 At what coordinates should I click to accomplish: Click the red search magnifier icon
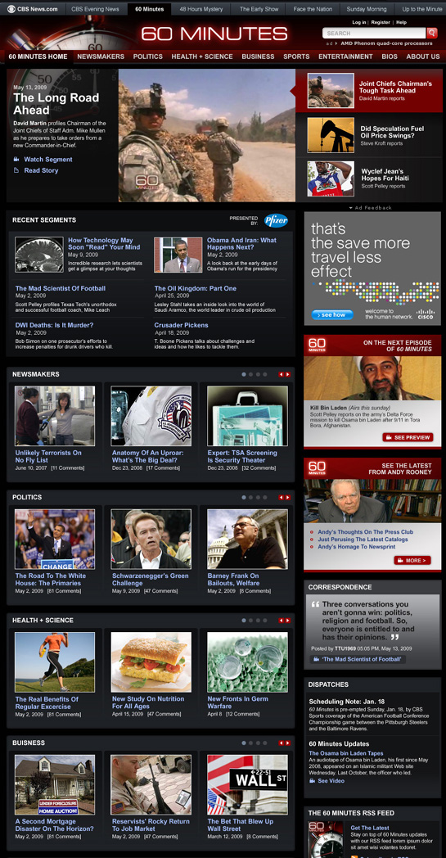(x=432, y=33)
